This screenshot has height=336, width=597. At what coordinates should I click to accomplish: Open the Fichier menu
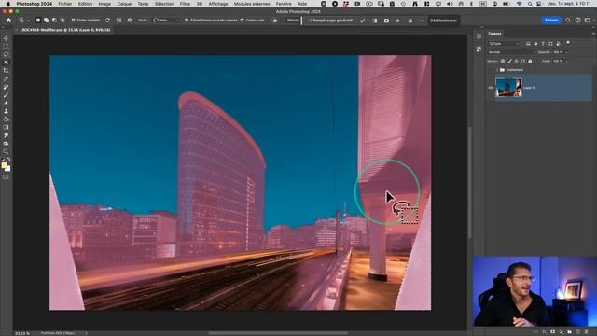click(65, 4)
